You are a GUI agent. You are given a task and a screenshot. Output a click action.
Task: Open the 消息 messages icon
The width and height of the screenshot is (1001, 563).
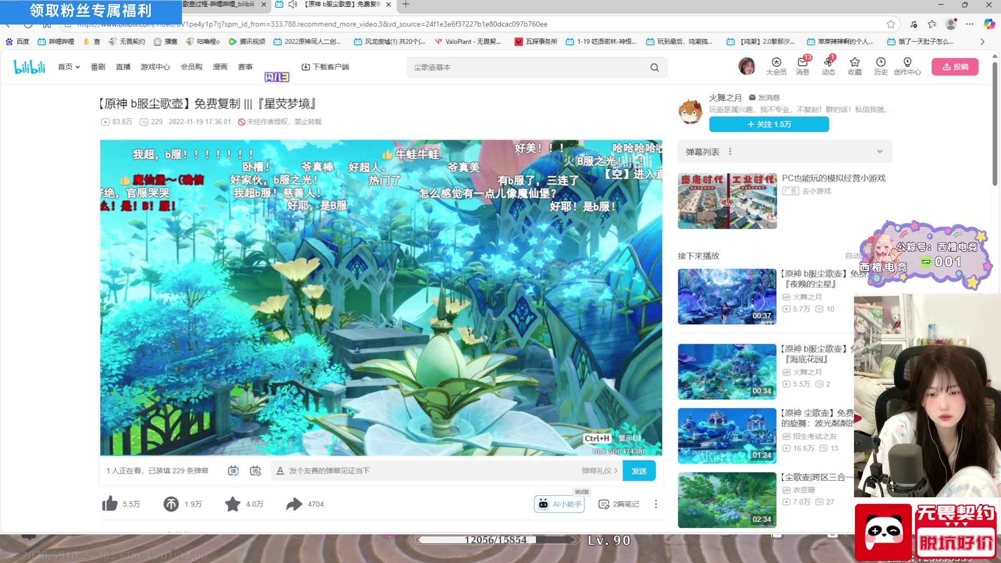tap(802, 66)
